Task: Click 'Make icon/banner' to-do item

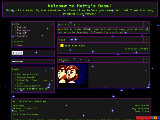Action: pyautogui.click(x=28, y=86)
